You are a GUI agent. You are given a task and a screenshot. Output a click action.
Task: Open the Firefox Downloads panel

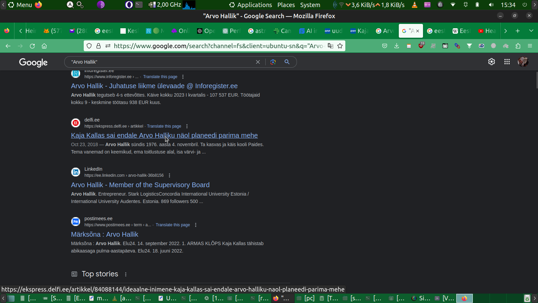[397, 46]
